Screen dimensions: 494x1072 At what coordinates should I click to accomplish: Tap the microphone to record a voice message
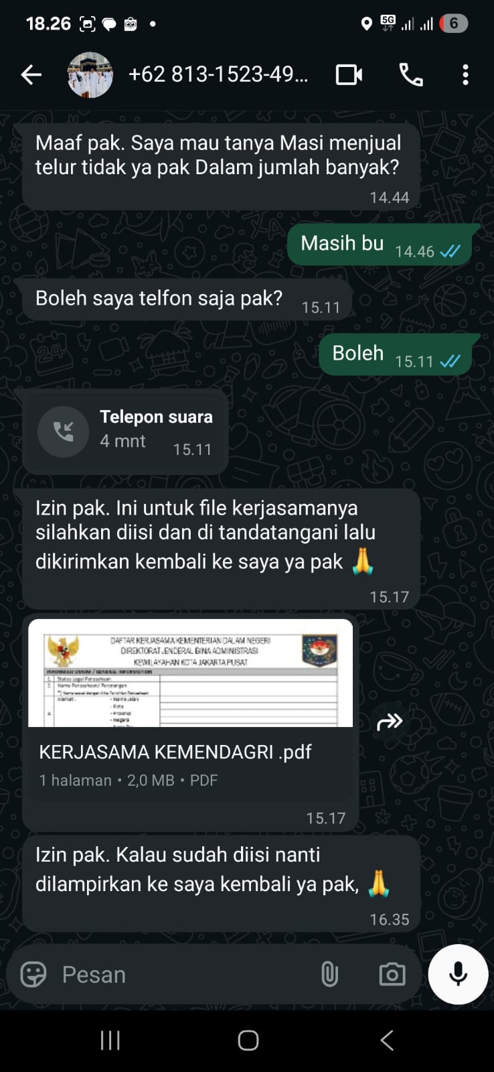pos(459,974)
